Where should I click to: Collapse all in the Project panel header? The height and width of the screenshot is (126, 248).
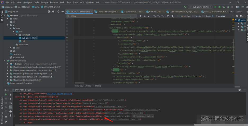(x=53, y=12)
